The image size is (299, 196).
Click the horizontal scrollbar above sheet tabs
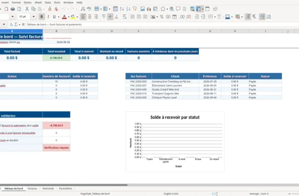64,185
